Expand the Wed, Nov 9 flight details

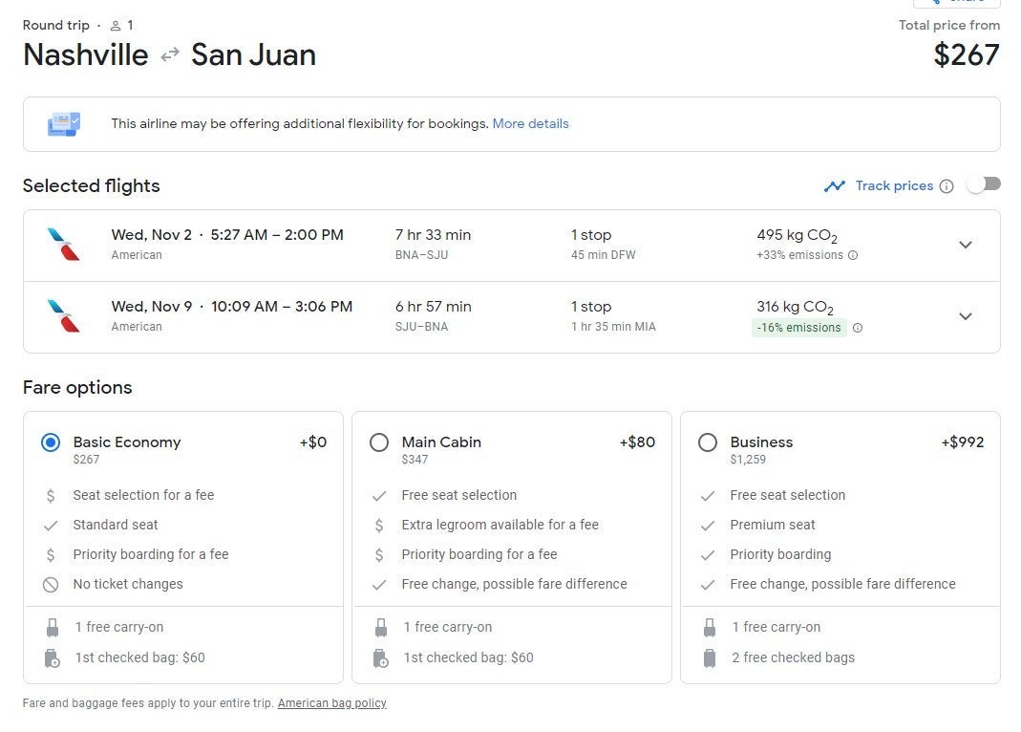965,316
